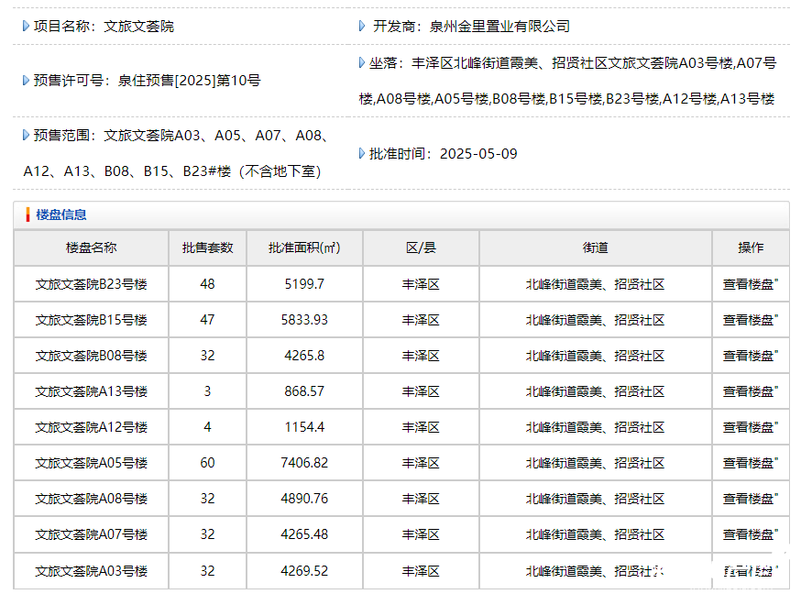Image resolution: width=801 pixels, height=594 pixels.
Task: Click the 批准面积(㎡) column header
Action: click(304, 248)
